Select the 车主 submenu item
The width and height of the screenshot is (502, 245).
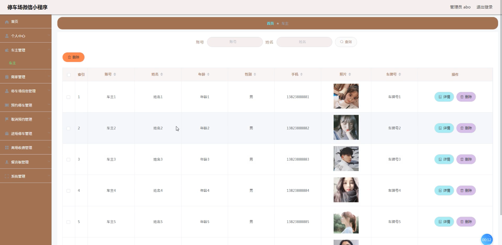pos(12,63)
